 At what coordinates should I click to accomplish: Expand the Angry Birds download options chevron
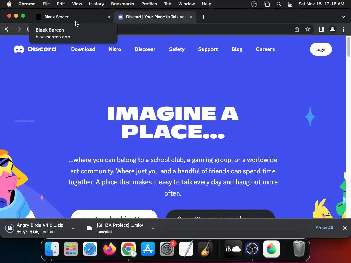[x=73, y=228]
